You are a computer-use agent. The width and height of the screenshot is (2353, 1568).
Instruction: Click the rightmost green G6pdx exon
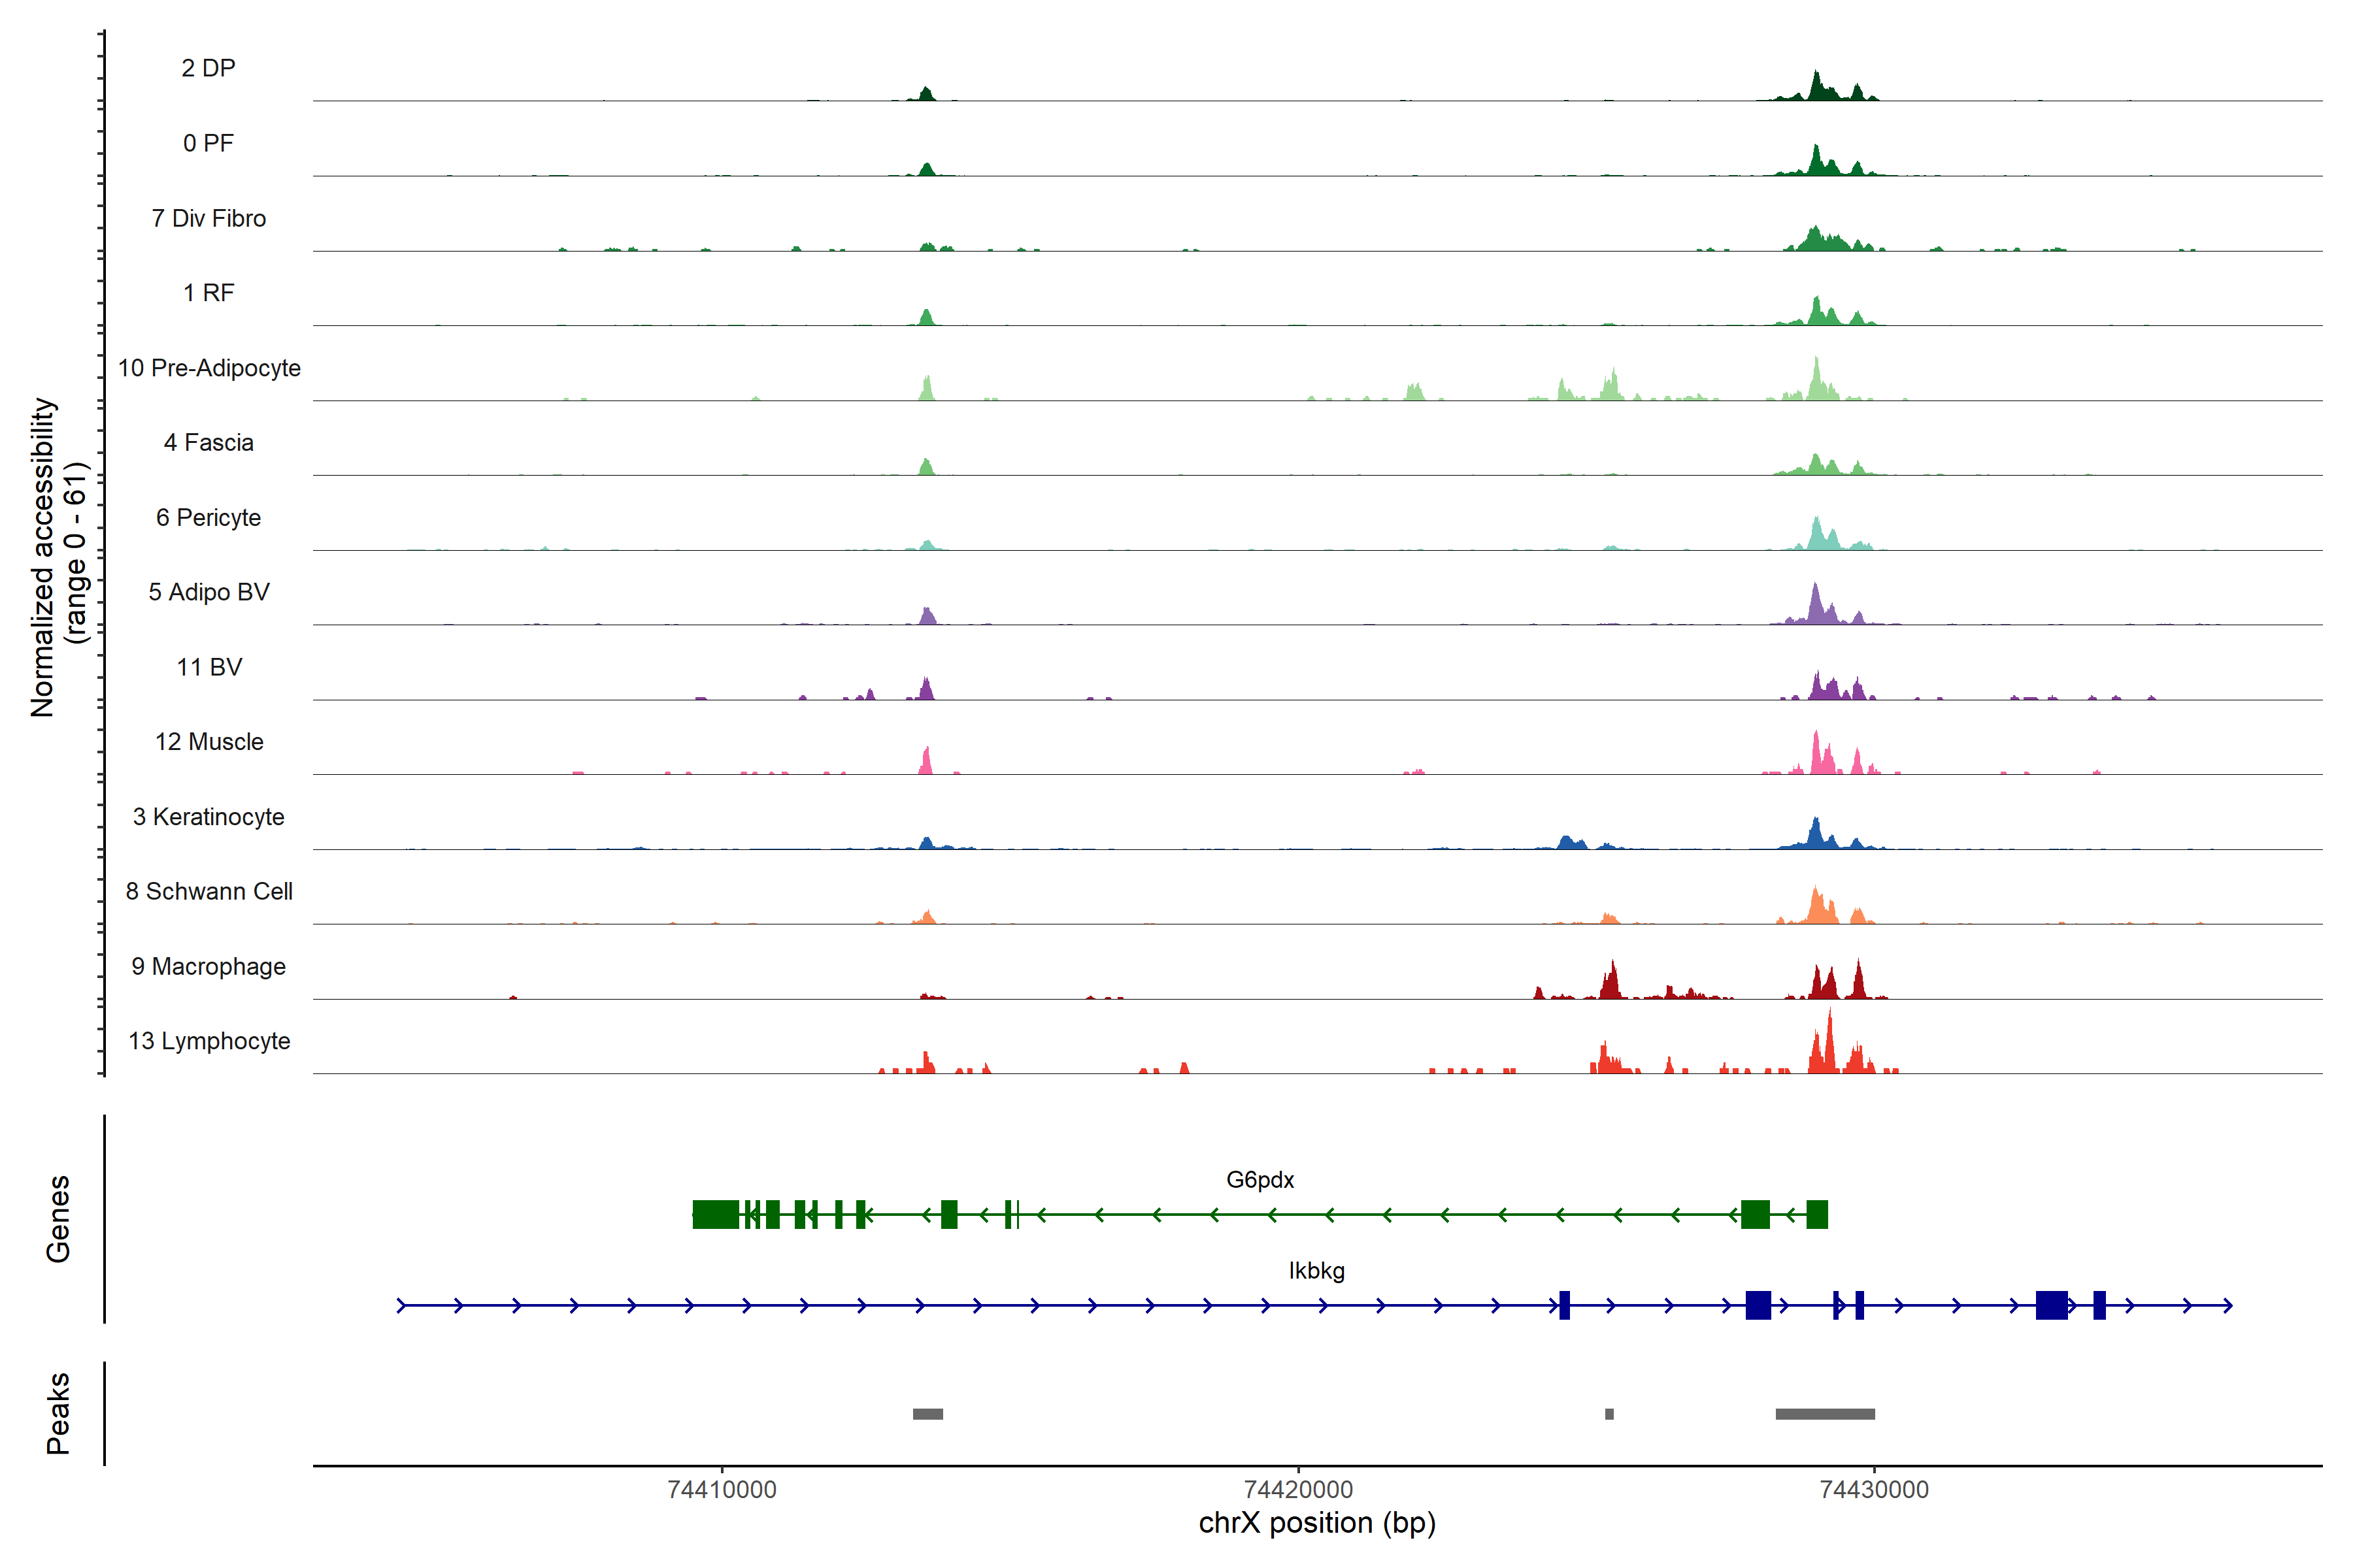click(1817, 1215)
